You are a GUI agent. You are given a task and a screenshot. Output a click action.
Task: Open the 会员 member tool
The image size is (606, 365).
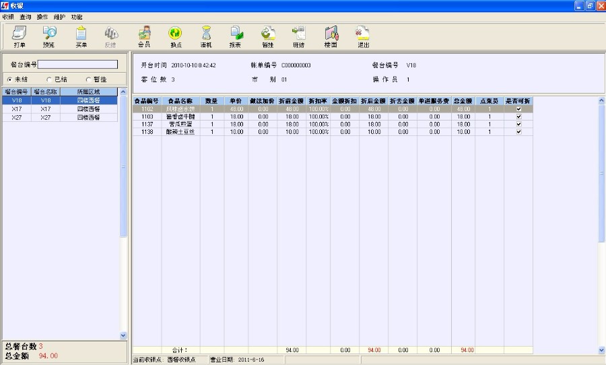[144, 37]
